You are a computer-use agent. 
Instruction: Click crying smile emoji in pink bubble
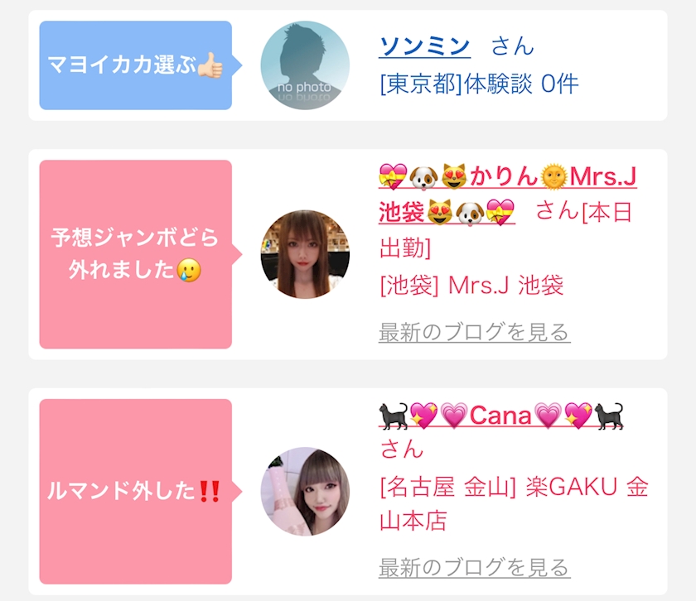click(x=189, y=270)
